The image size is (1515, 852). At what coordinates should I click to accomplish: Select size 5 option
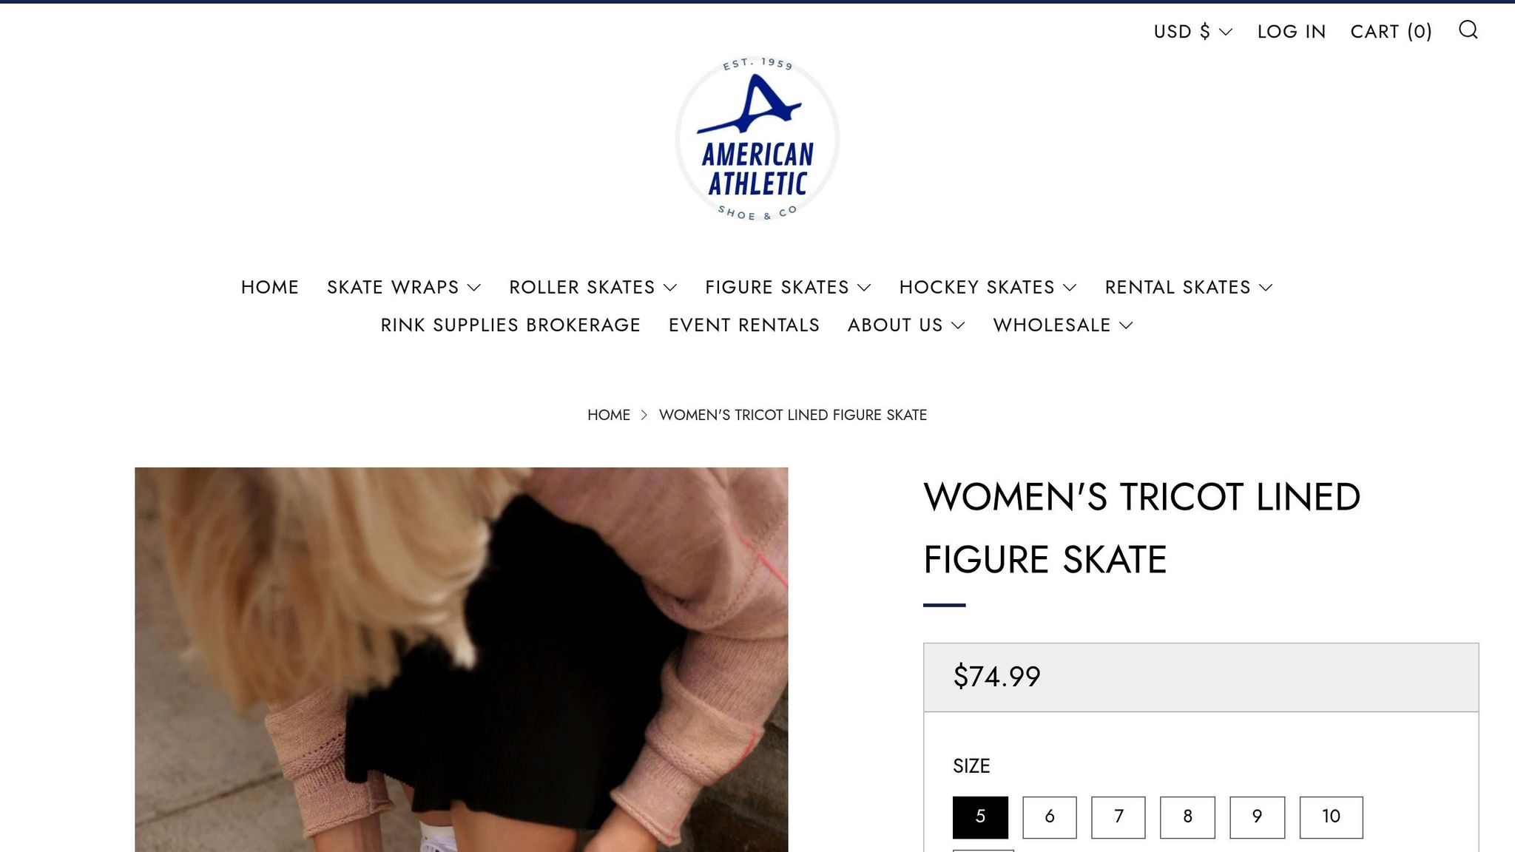tap(980, 817)
